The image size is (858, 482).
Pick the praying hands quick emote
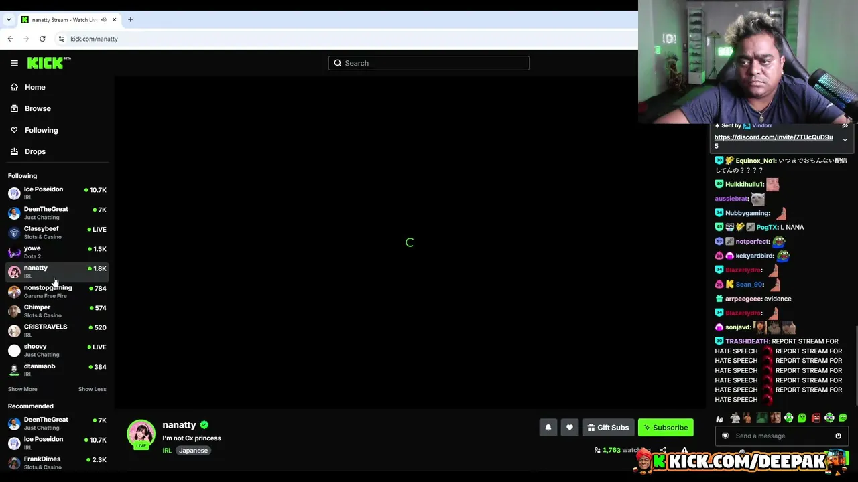720,419
